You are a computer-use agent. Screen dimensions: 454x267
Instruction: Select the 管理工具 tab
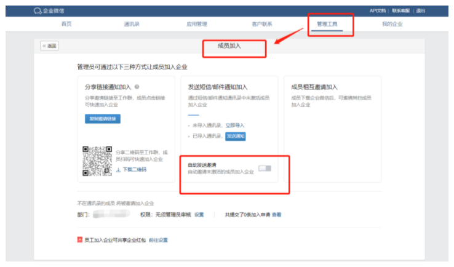click(327, 24)
